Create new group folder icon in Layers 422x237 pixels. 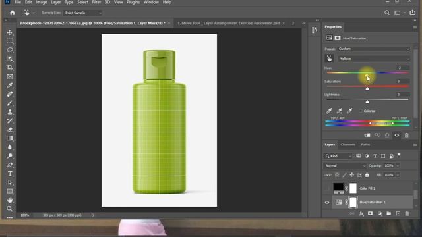[x=388, y=213]
